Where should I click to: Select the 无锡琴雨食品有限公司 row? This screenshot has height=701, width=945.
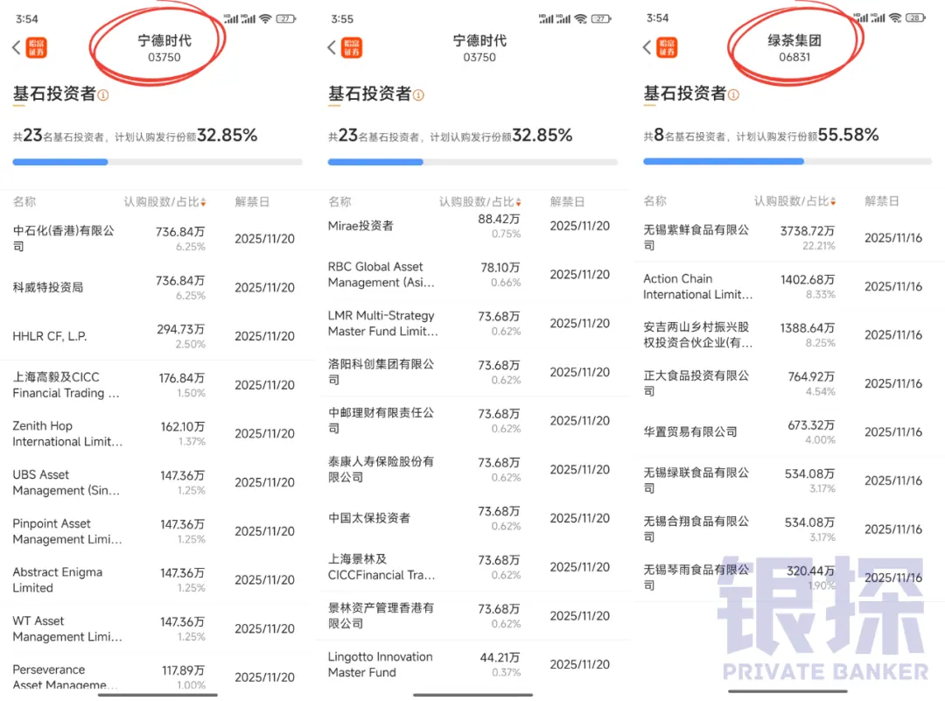(787, 578)
